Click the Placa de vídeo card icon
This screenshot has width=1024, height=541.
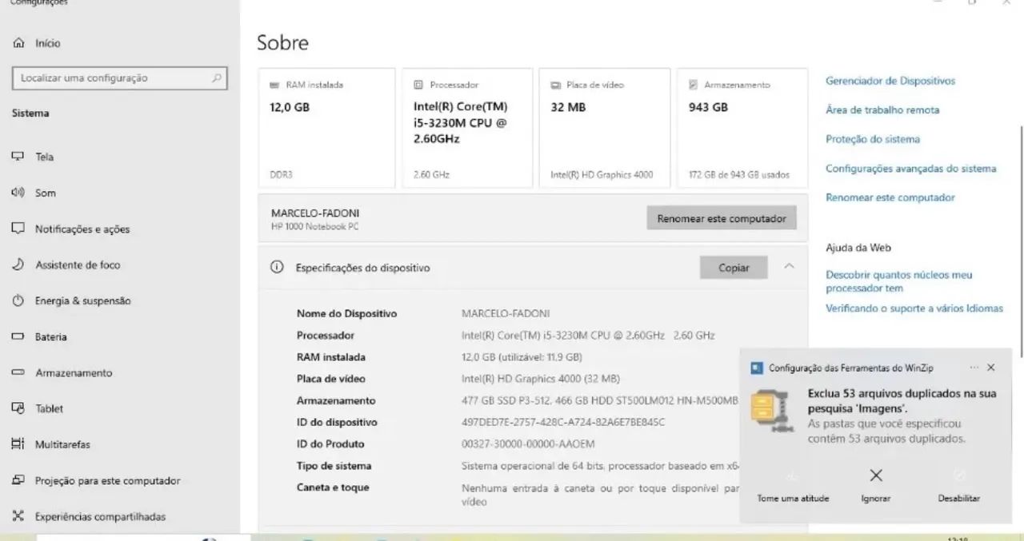click(555, 85)
